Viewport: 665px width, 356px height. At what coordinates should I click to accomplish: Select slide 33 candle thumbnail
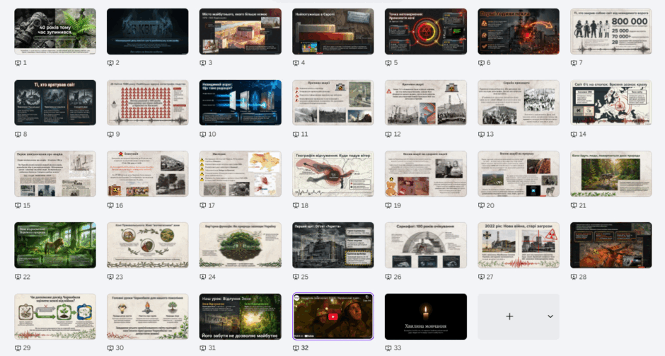pyautogui.click(x=426, y=316)
